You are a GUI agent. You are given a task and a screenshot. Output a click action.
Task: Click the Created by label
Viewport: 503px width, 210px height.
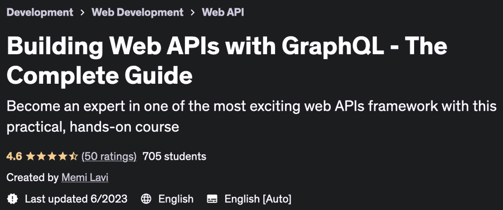pyautogui.click(x=32, y=178)
